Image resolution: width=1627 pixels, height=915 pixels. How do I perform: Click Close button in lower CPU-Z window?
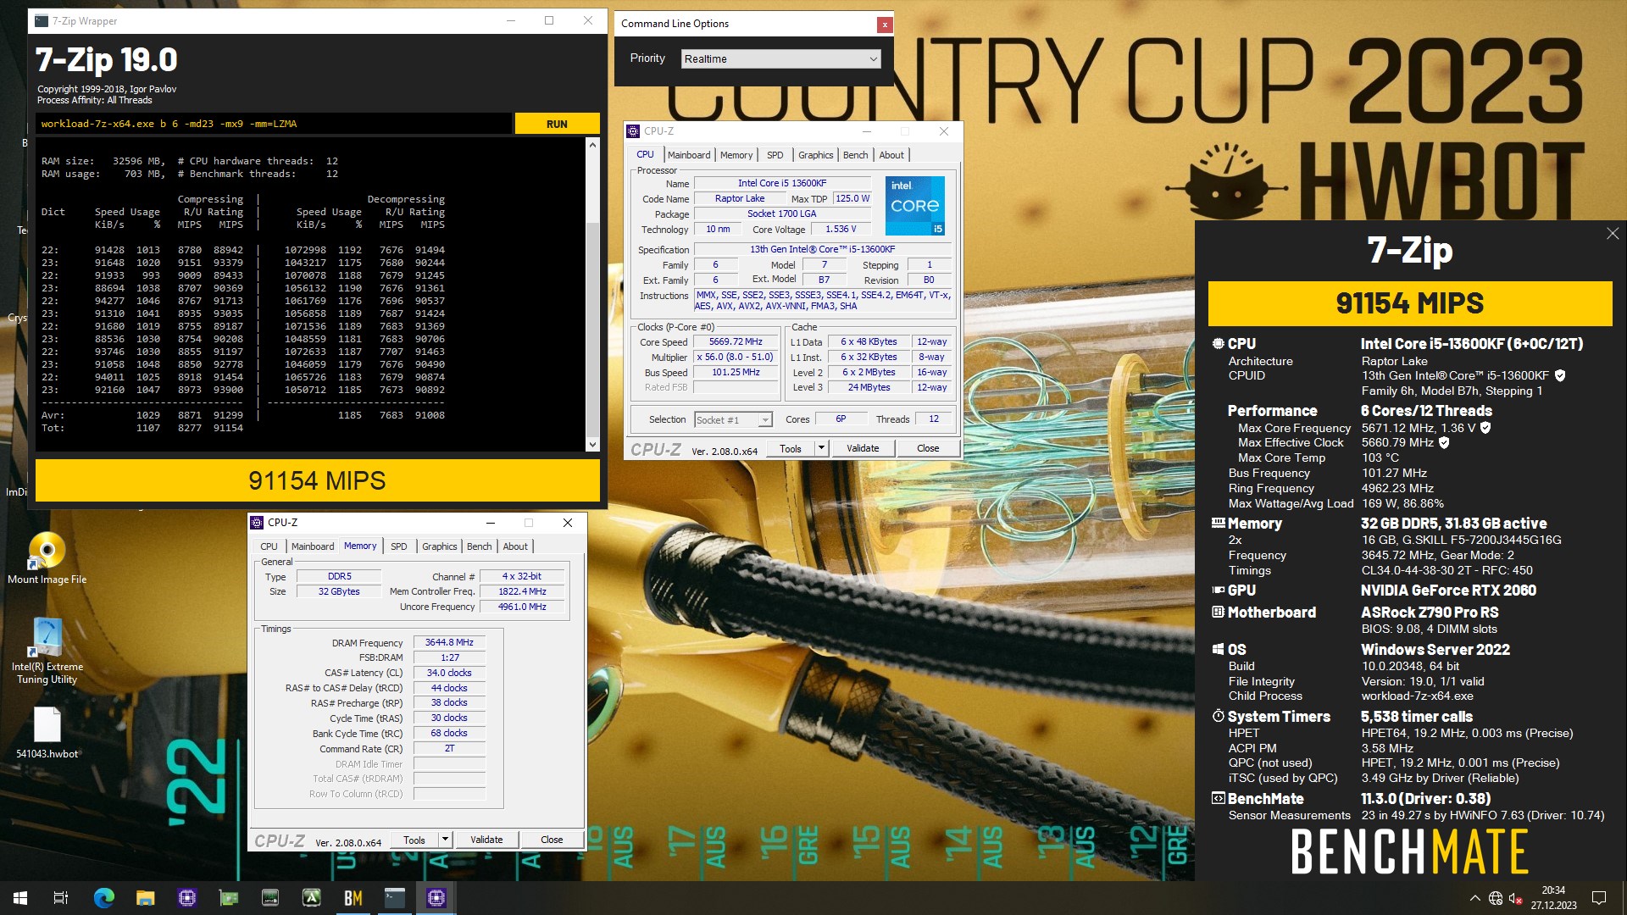552,840
